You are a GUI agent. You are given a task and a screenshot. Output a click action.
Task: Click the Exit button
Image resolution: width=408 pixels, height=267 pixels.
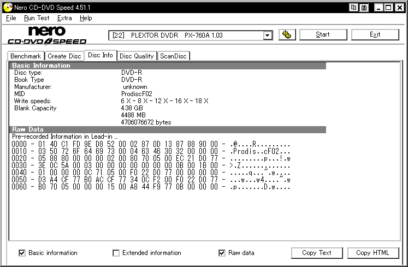pyautogui.click(x=375, y=34)
